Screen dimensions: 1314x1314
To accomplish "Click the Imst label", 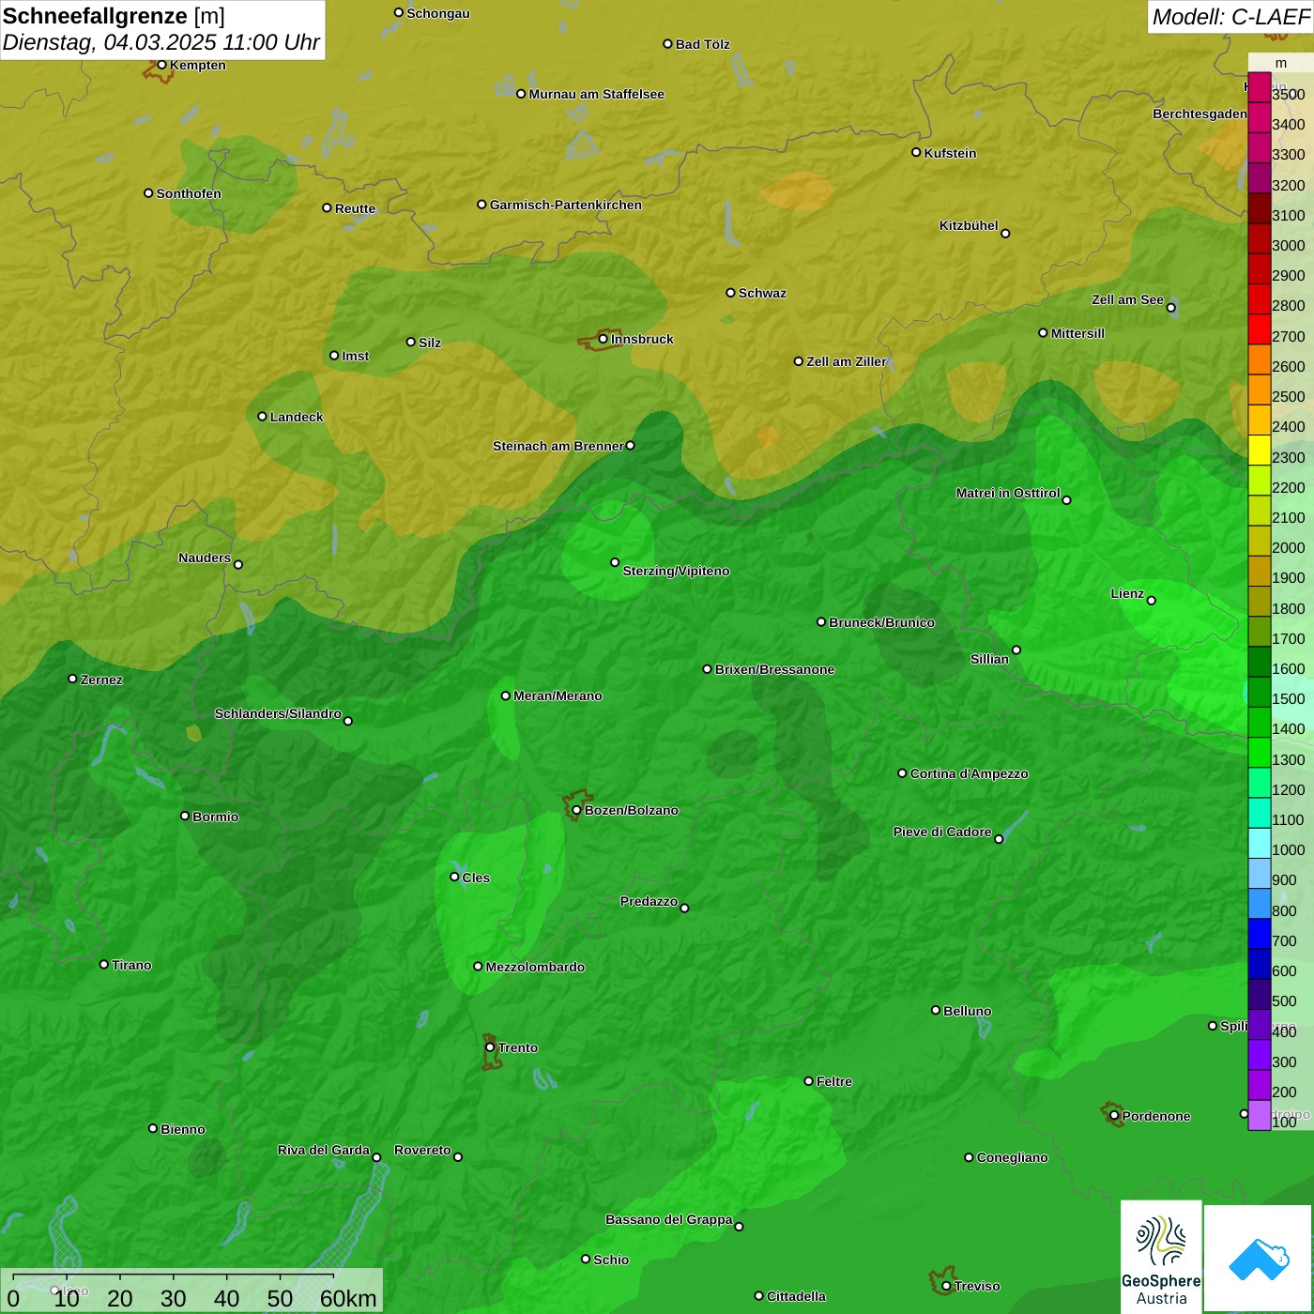I will pyautogui.click(x=355, y=356).
